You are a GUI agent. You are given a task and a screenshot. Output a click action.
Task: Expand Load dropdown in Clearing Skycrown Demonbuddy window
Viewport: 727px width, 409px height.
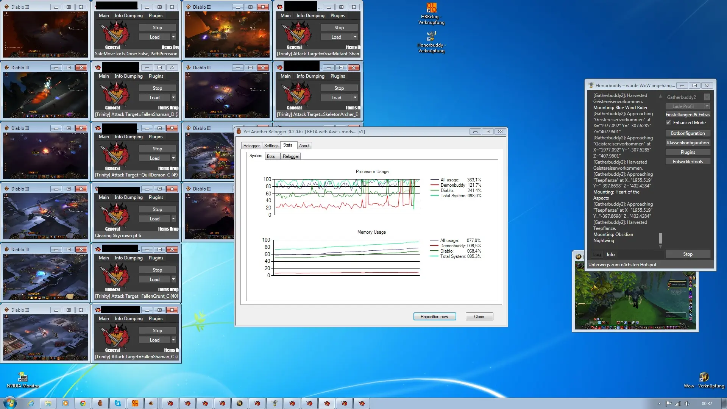[x=173, y=219]
